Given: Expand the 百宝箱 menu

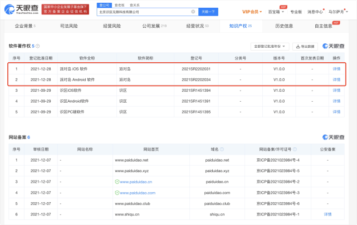Looking at the screenshot, I should coord(276,12).
